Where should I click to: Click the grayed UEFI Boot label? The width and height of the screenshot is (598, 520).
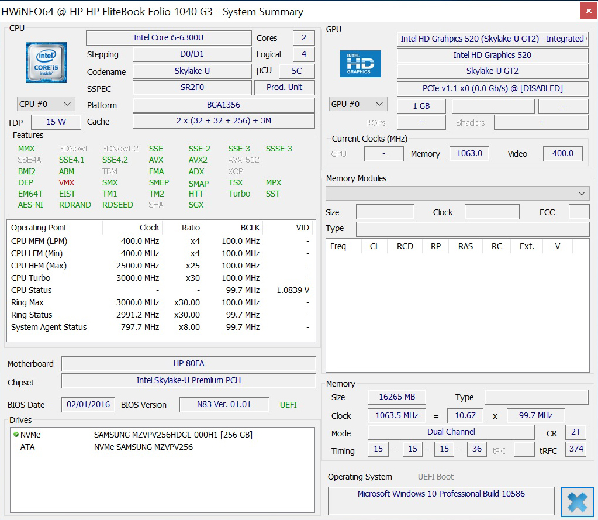click(435, 477)
